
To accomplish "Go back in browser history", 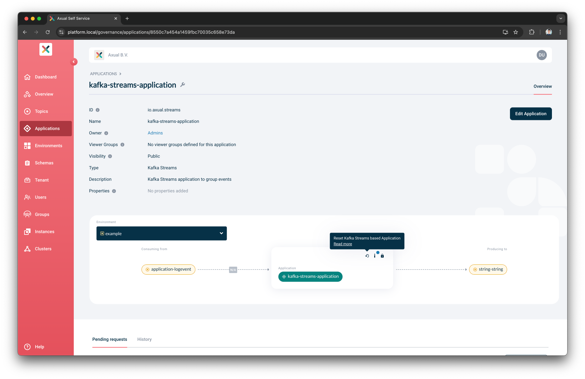I will (x=25, y=32).
